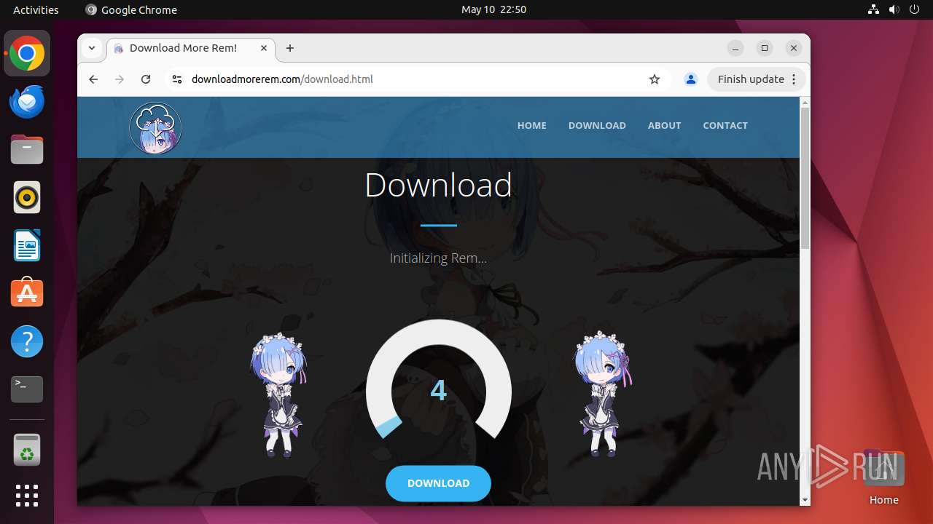Close the Chrome window
The height and width of the screenshot is (524, 933).
pyautogui.click(x=794, y=48)
